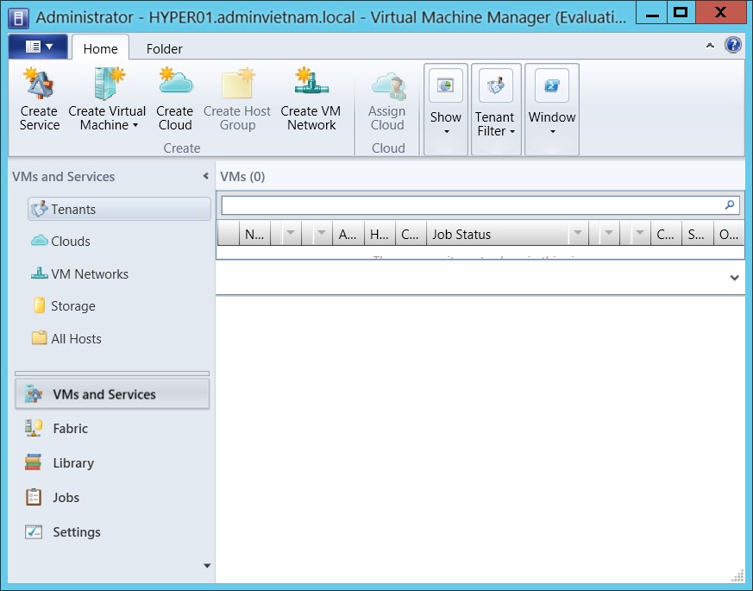The width and height of the screenshot is (753, 591).
Task: Open Help via the question mark icon
Action: pyautogui.click(x=733, y=45)
